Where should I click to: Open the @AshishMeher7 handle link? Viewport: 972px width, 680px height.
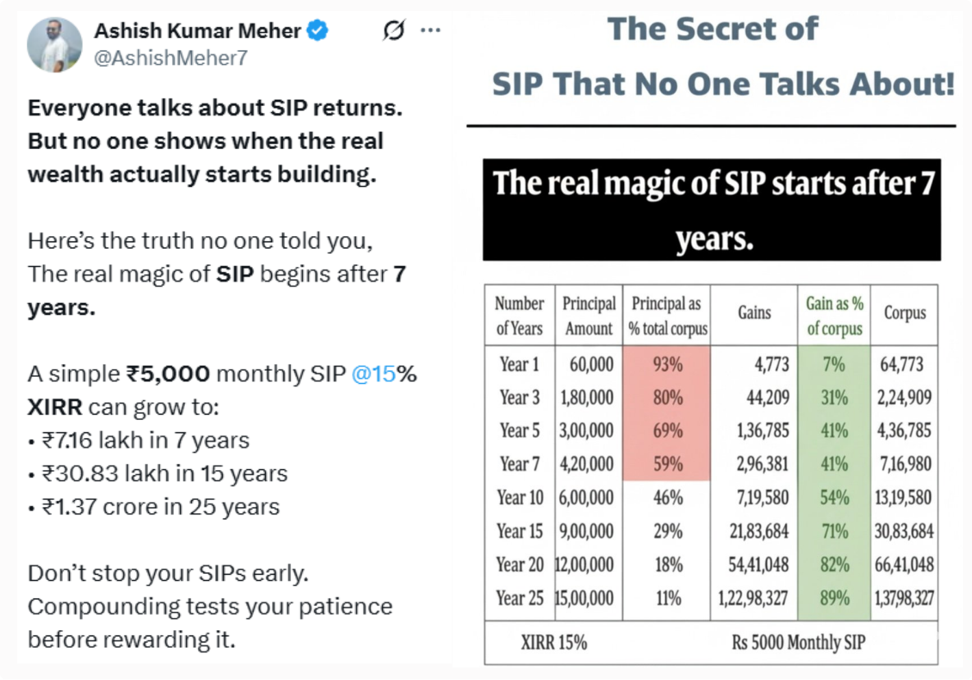click(x=171, y=58)
